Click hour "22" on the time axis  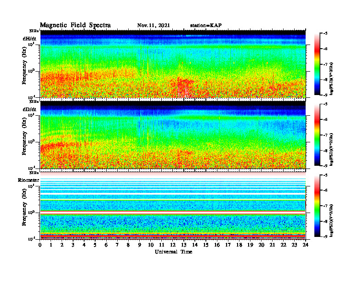[x=284, y=245]
